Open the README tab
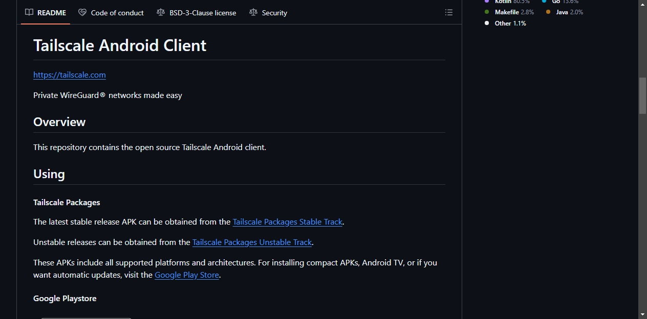The height and width of the screenshot is (319, 647). (46, 13)
